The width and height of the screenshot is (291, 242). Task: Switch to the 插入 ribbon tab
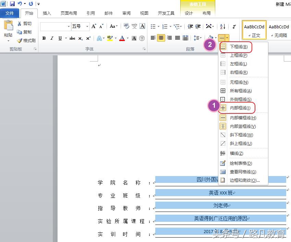pos(47,13)
